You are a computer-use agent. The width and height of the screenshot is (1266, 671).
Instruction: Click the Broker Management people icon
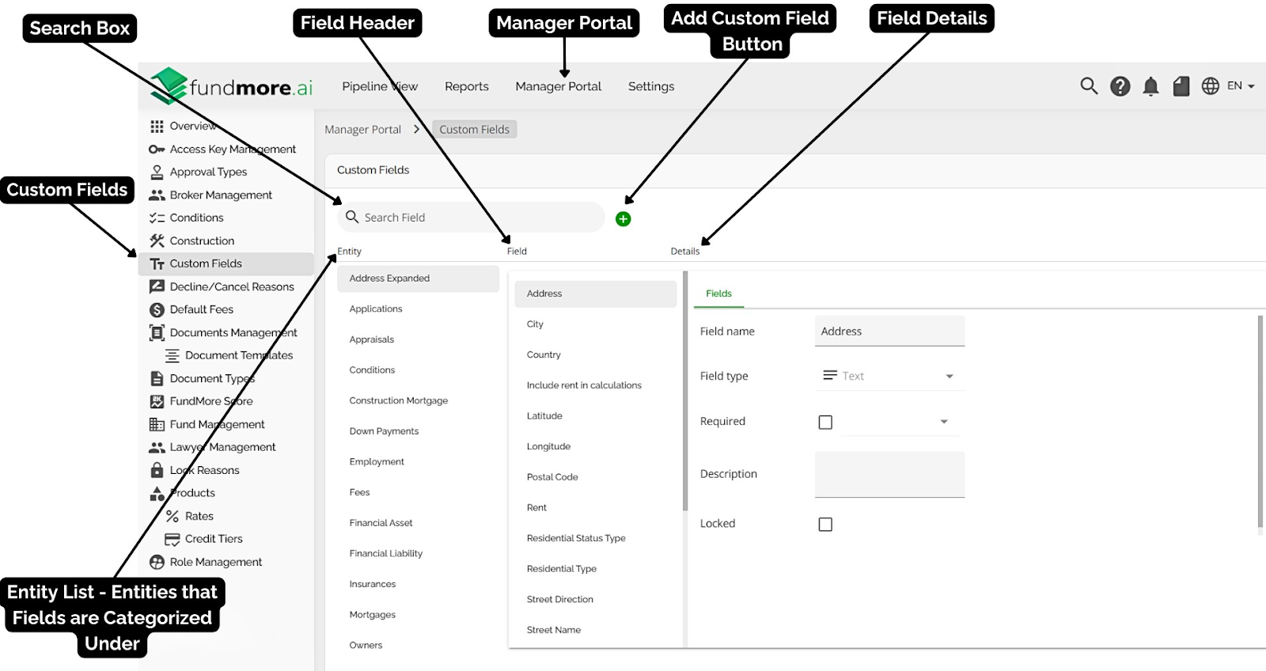pos(157,195)
